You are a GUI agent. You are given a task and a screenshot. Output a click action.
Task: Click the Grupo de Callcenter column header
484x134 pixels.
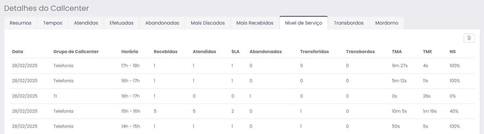click(x=76, y=52)
